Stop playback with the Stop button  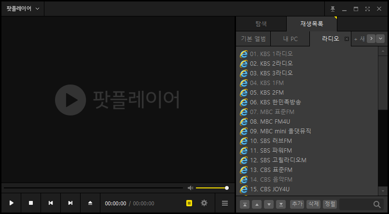(31, 203)
